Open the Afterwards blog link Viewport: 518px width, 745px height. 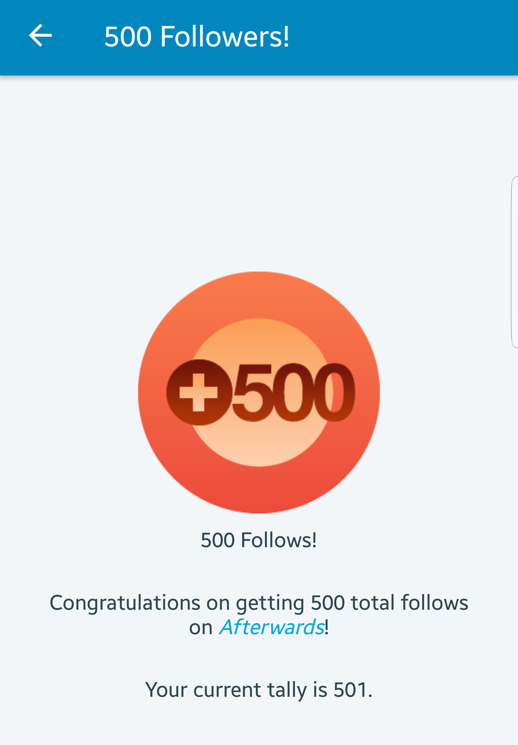tap(272, 627)
